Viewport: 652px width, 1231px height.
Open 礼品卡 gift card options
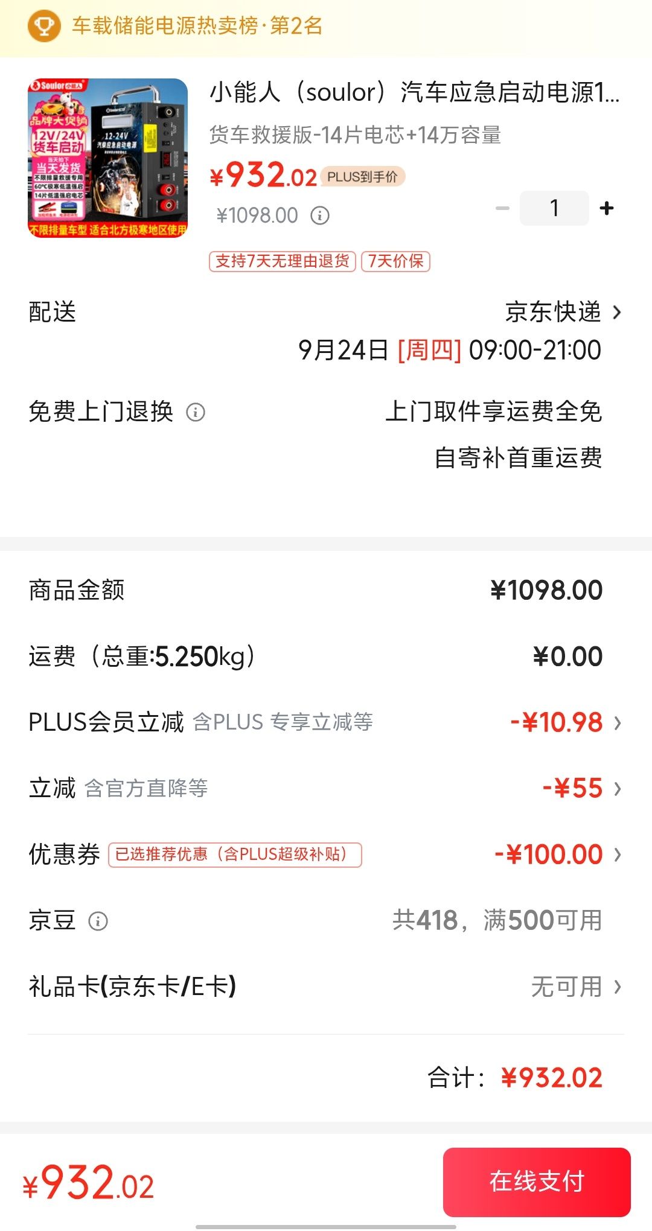point(326,987)
